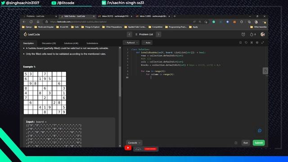Viewport: 288px width, 162px height.
Task: Open the streak flame counter
Action: pyautogui.click(x=253, y=34)
